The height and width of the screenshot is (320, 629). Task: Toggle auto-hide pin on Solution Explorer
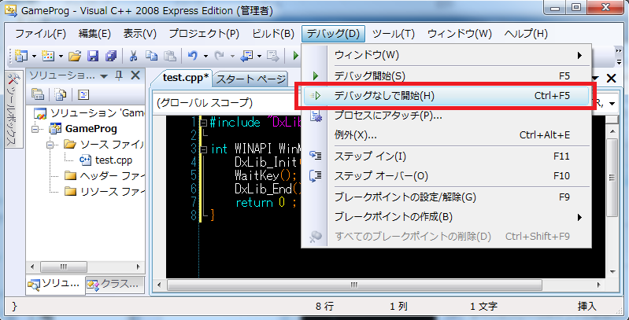[119, 75]
